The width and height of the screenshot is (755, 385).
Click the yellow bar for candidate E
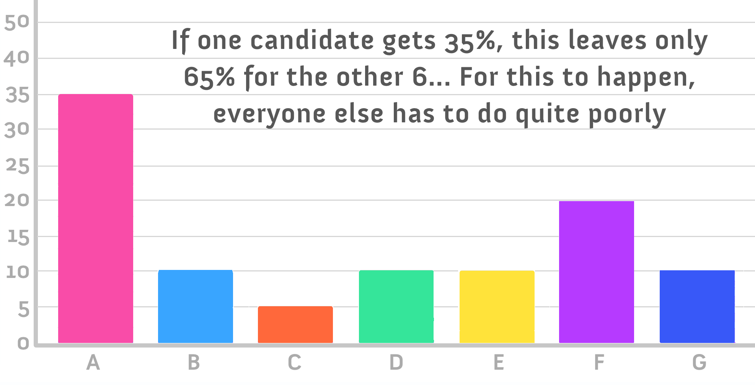click(x=497, y=307)
